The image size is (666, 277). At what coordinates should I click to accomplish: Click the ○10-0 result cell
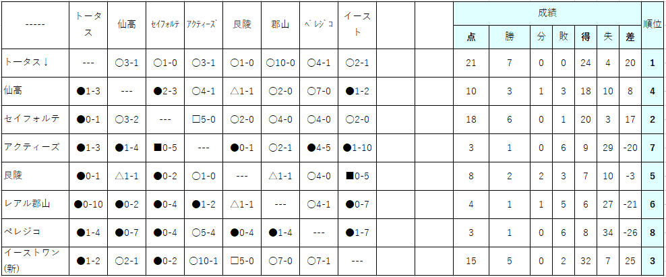(280, 63)
